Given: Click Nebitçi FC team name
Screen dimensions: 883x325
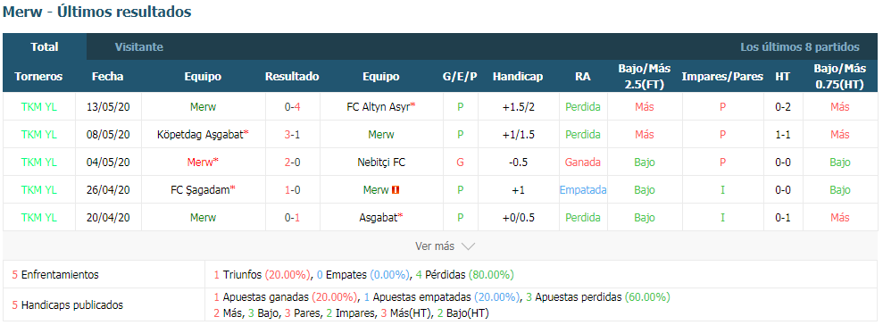Looking at the screenshot, I should tap(381, 162).
